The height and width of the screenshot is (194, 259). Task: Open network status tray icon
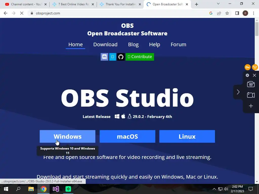[x=220, y=189]
